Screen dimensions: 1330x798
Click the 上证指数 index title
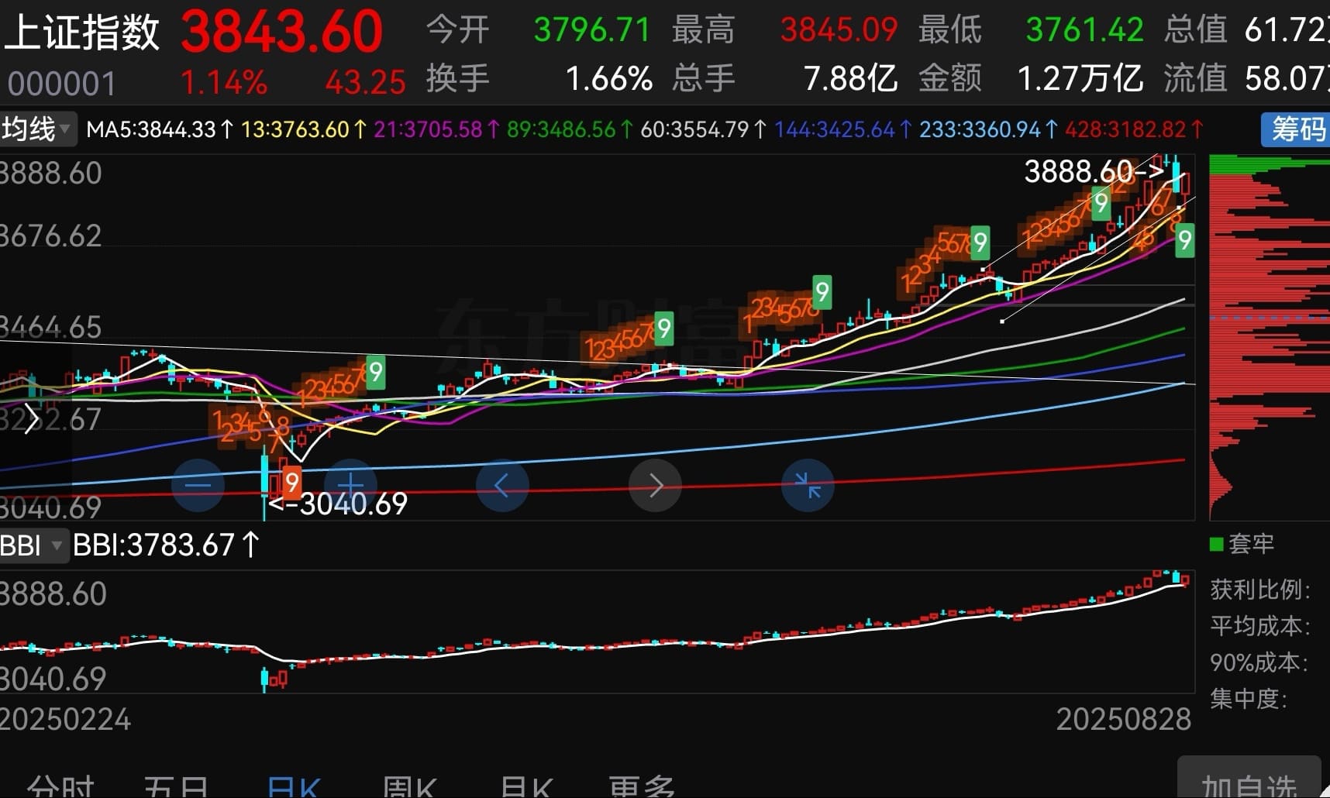point(81,33)
